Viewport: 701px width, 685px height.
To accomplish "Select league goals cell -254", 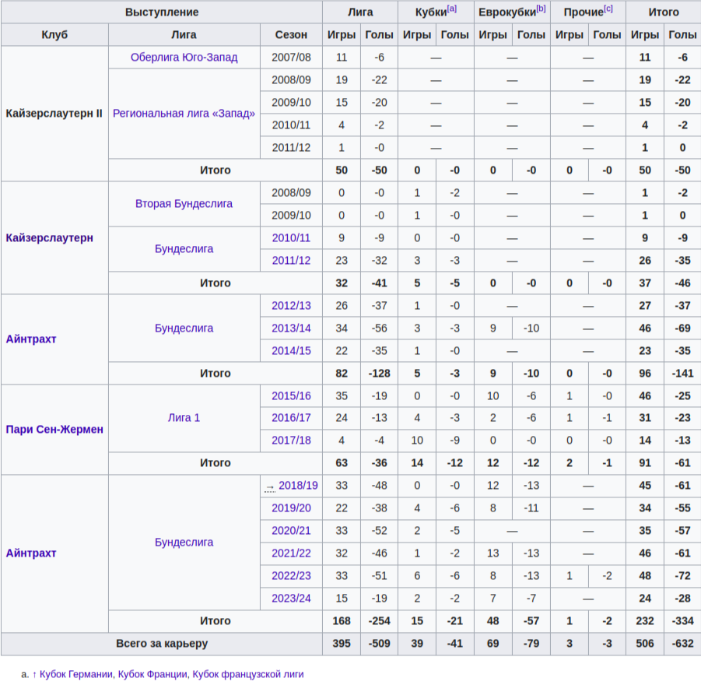I will 379,621.
